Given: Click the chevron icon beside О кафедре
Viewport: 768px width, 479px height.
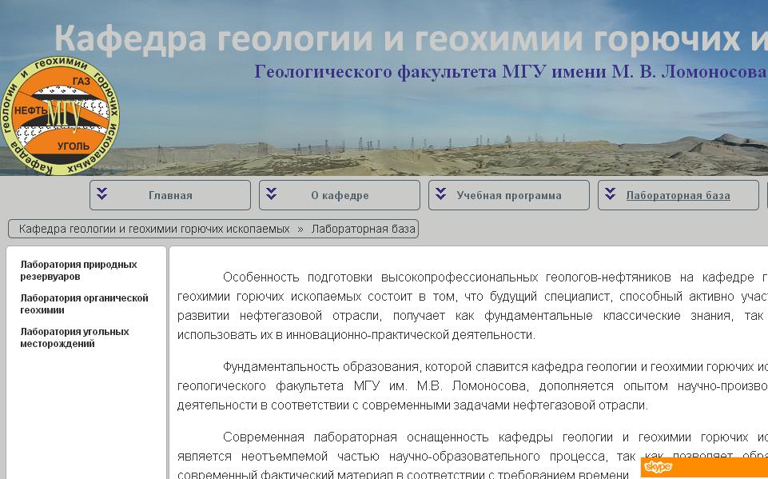Looking at the screenshot, I should coord(272,194).
